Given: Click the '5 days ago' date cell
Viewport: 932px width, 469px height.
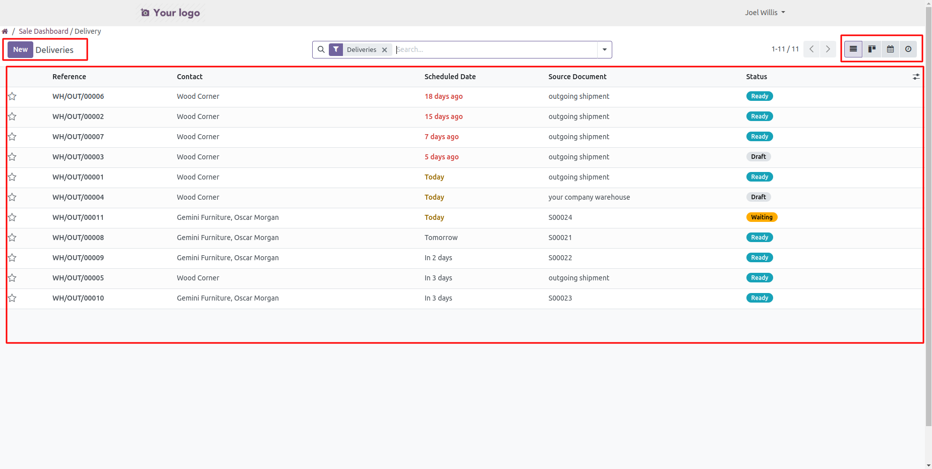Looking at the screenshot, I should (x=441, y=157).
